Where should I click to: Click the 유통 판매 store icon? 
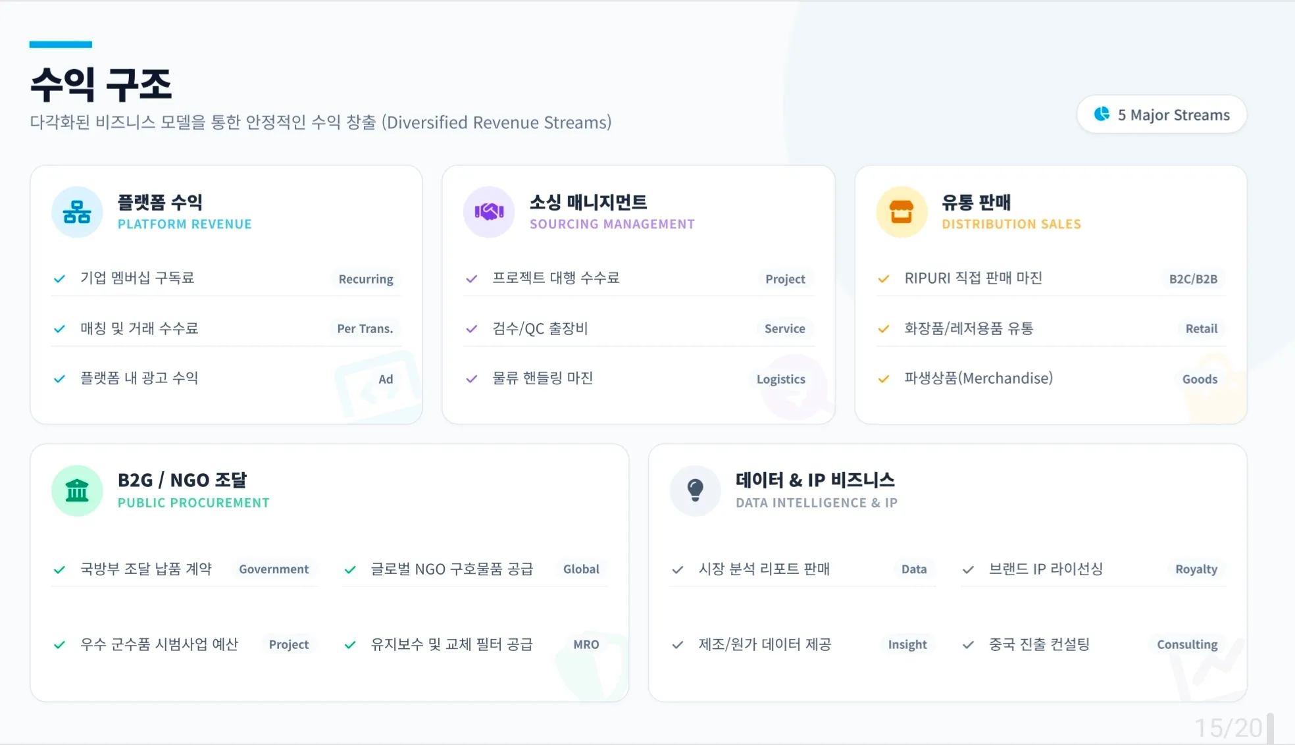point(901,212)
